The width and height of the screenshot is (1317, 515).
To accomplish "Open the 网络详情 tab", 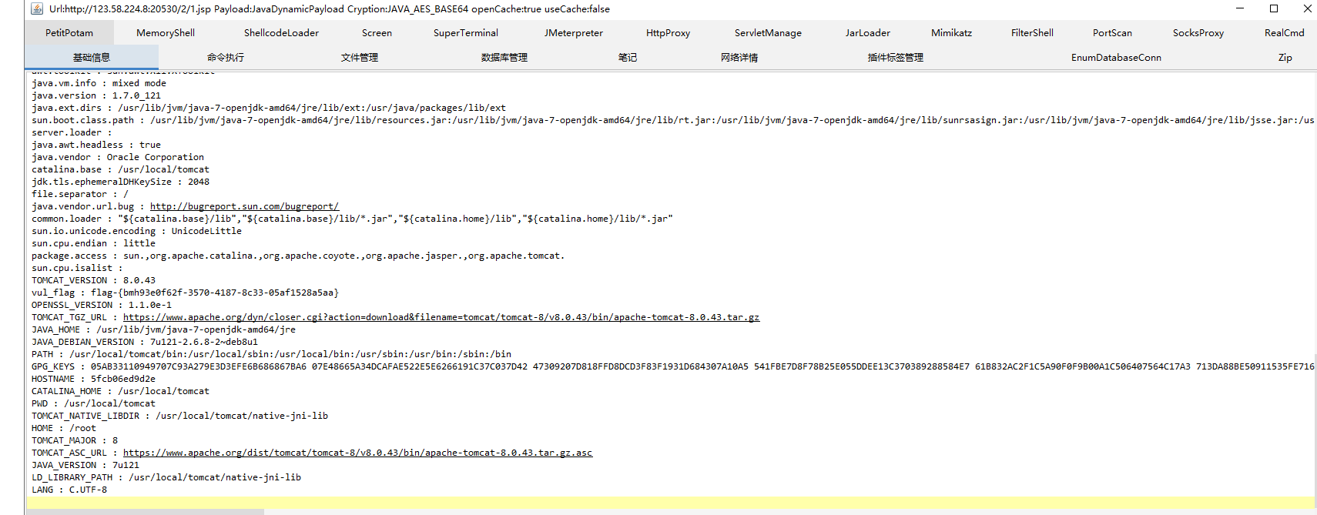I will (739, 58).
